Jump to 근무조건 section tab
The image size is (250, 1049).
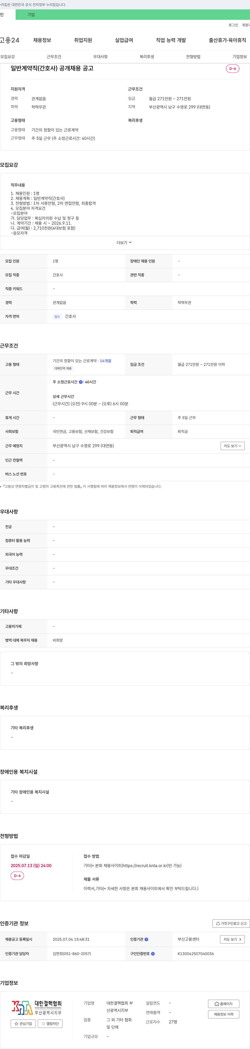coord(54,57)
